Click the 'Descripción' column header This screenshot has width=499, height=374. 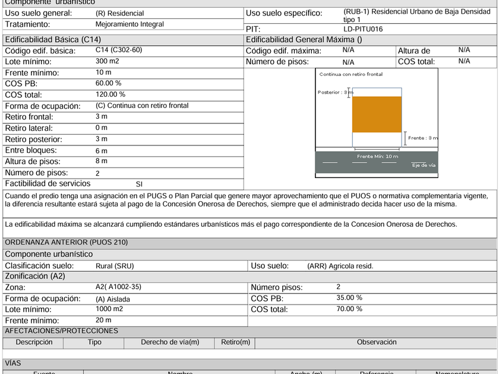(x=34, y=342)
